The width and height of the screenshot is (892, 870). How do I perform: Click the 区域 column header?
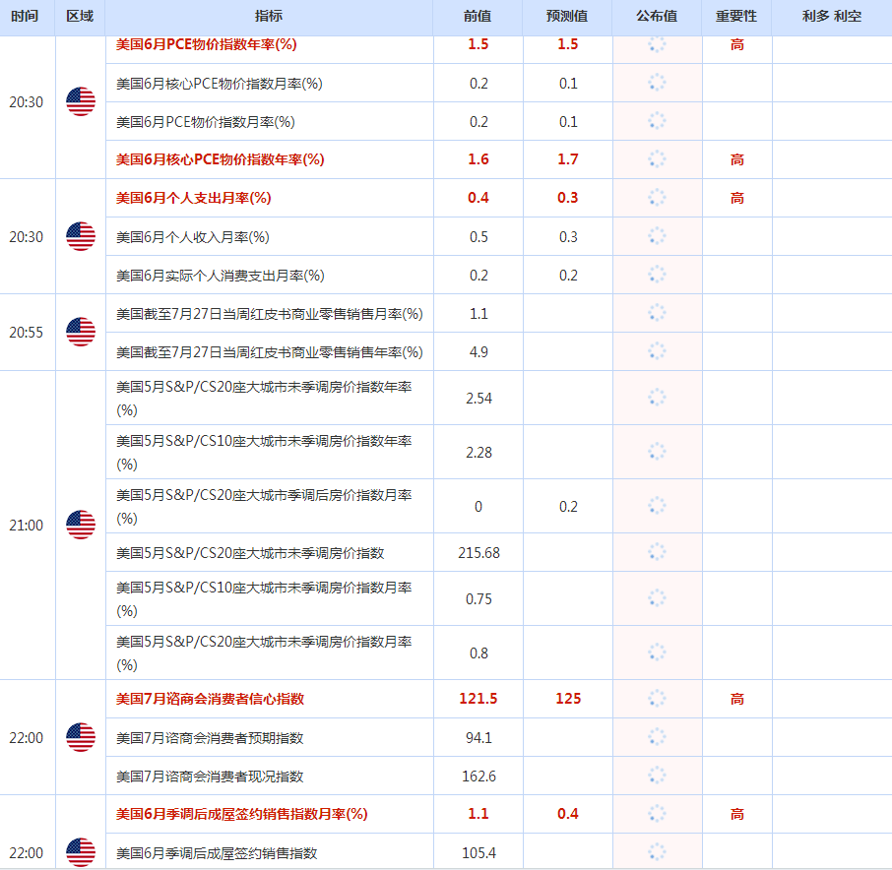click(80, 16)
